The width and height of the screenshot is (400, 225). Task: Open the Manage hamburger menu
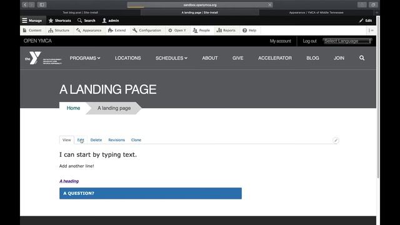[x=32, y=21]
